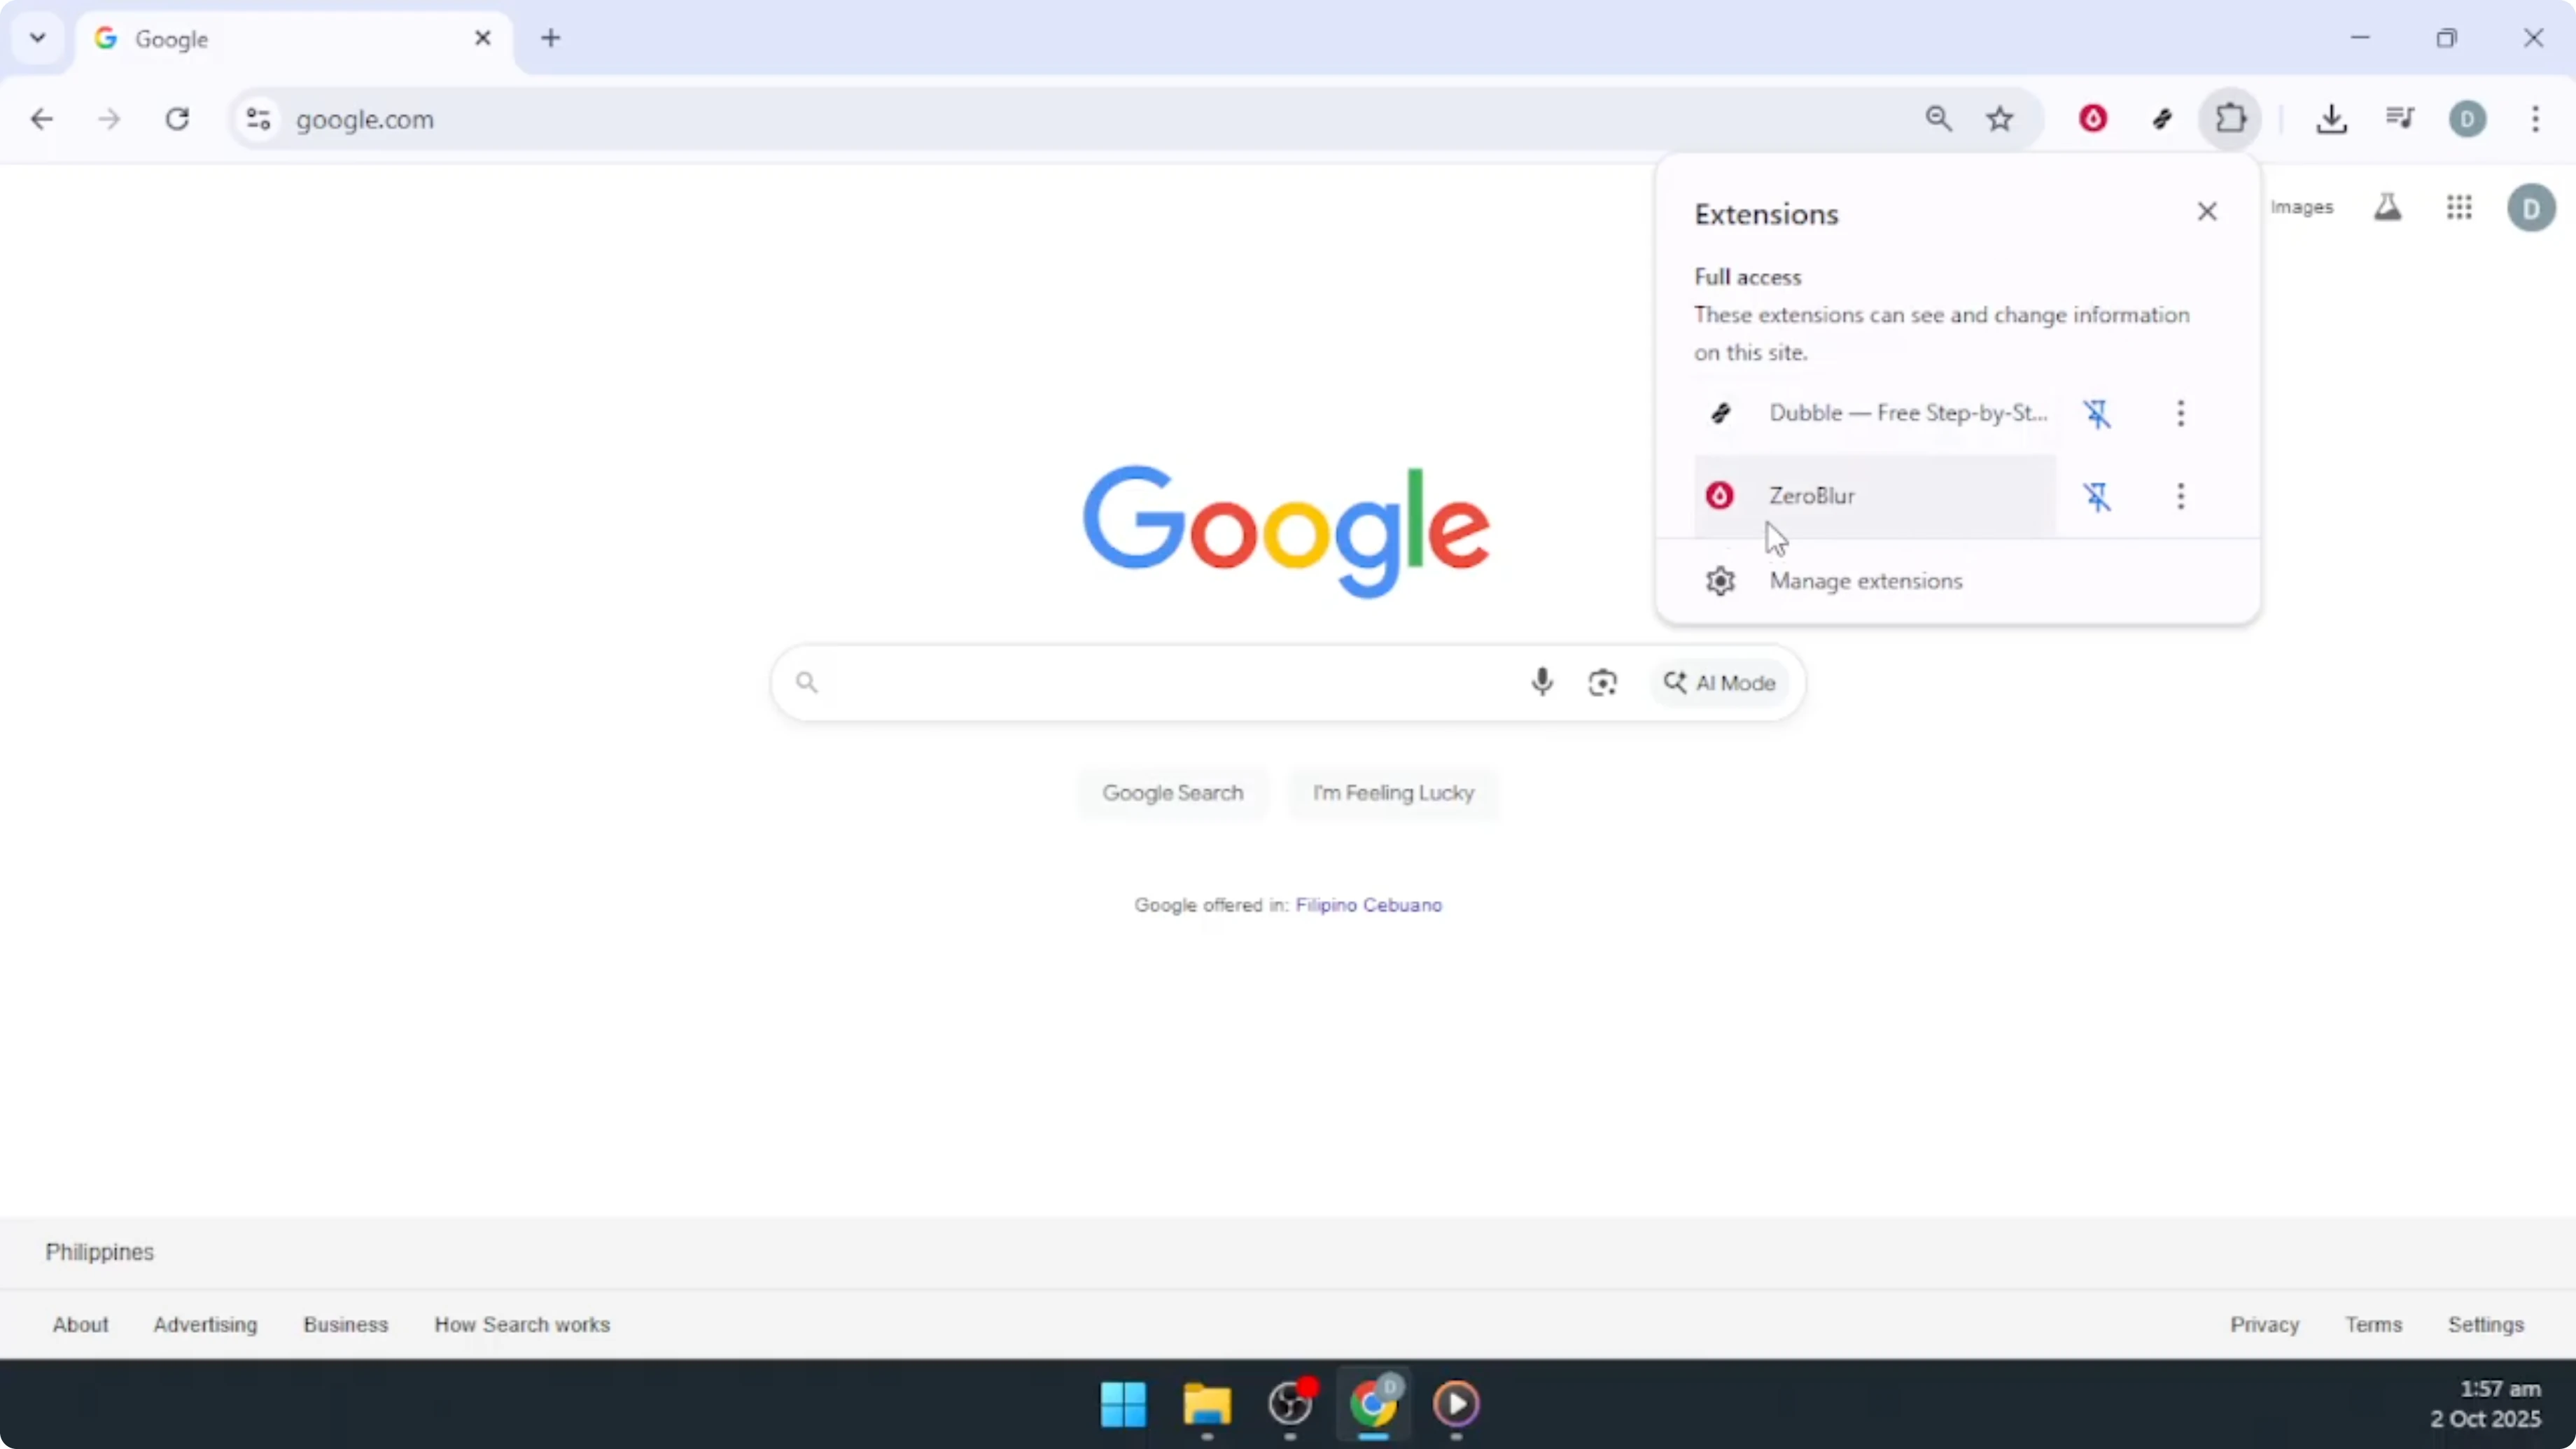
Task: Open the Google apps grid icon
Action: point(2460,208)
